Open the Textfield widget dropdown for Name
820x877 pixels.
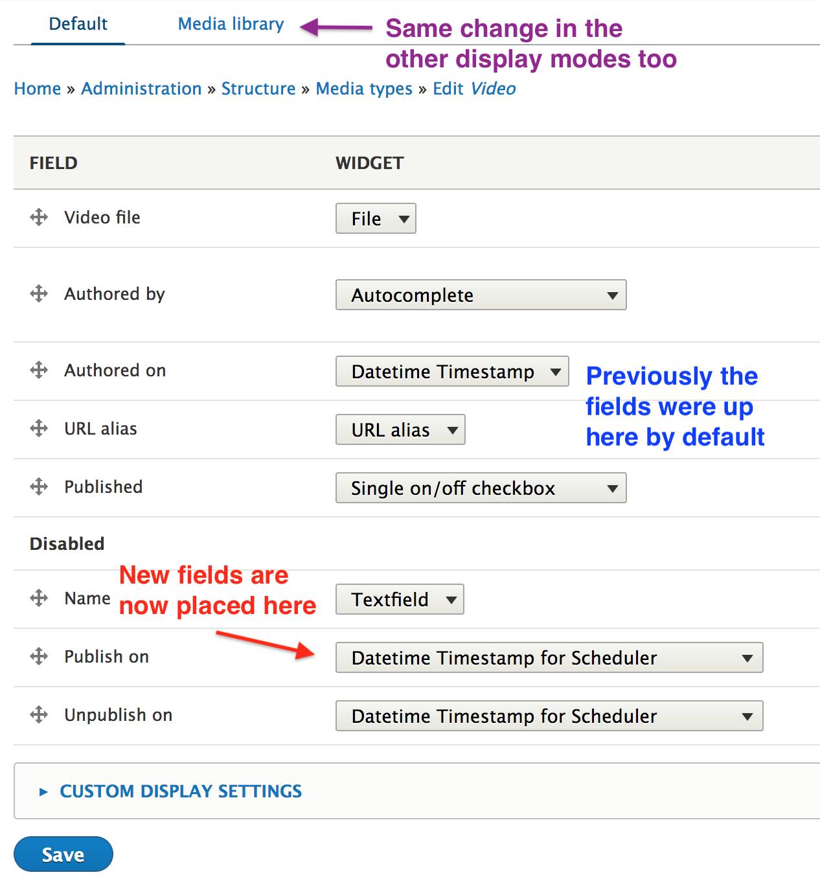[399, 599]
